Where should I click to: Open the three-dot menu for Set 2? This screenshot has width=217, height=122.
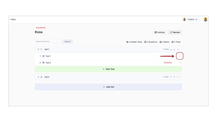178,77
